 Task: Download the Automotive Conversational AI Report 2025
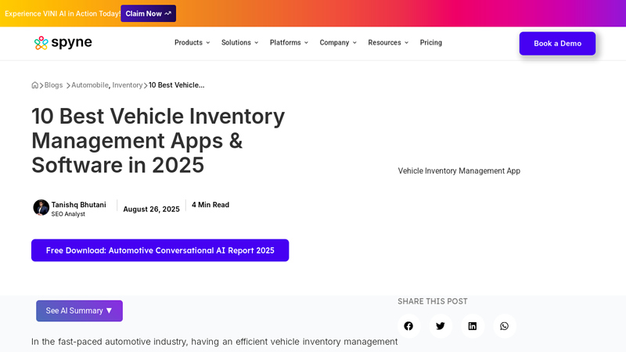point(160,250)
